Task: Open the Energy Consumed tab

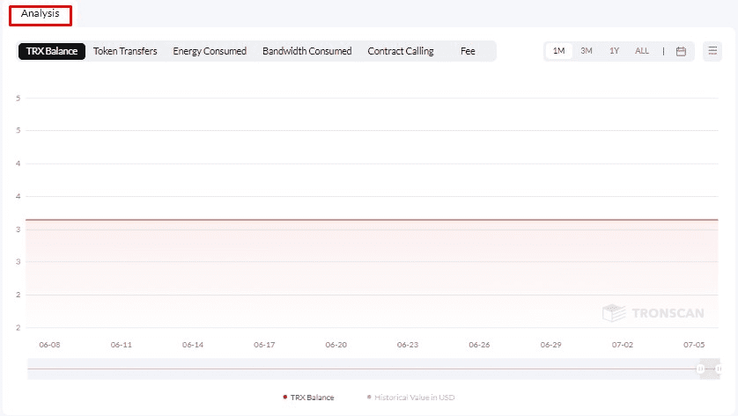Action: pyautogui.click(x=210, y=51)
